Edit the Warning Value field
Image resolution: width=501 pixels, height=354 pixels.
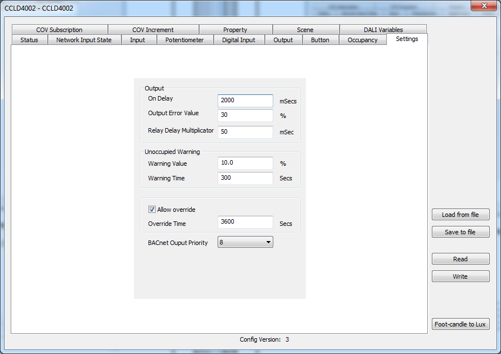coord(245,163)
